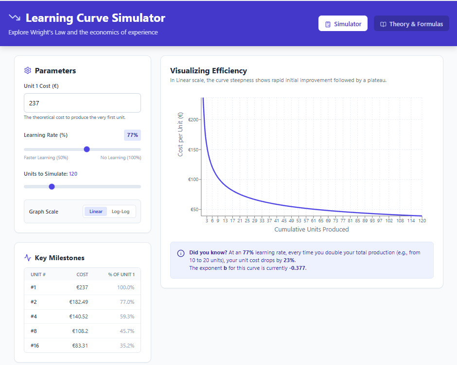The height and width of the screenshot is (365, 457).
Task: Click the info icon in Did you know box
Action: (x=181, y=253)
